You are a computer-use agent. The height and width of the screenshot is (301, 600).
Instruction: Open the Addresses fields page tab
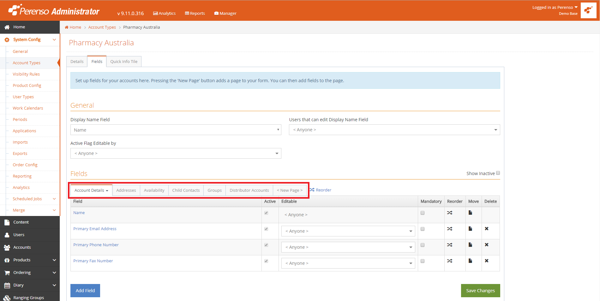[x=126, y=190]
